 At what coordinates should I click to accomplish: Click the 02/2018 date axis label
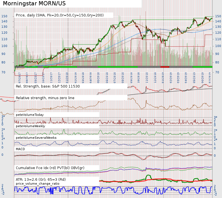point(75,78)
